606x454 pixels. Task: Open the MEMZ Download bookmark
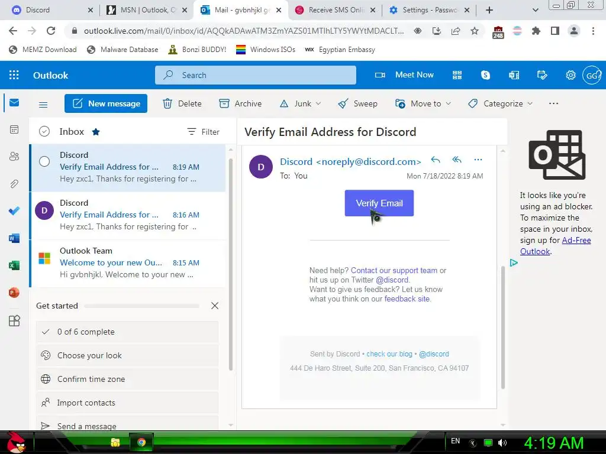coord(43,50)
